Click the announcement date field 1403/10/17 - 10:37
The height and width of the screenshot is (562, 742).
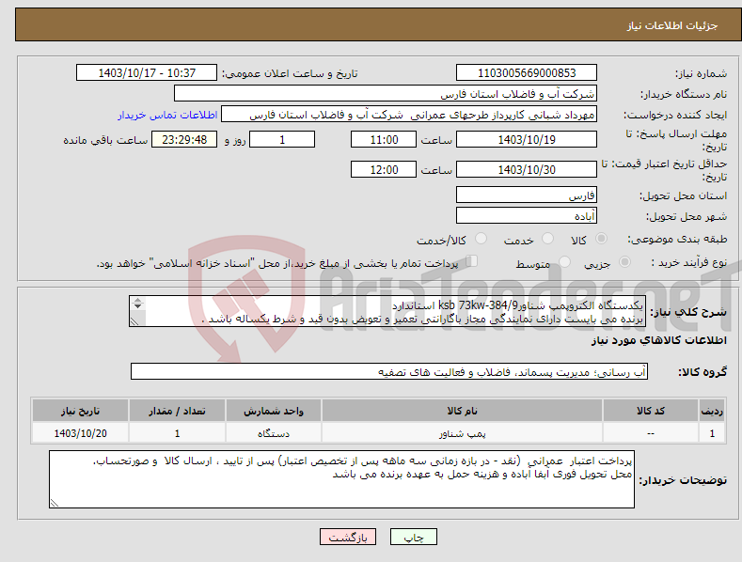coord(147,73)
